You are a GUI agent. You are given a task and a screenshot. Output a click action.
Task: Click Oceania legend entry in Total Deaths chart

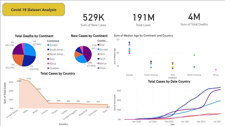tap(53, 68)
